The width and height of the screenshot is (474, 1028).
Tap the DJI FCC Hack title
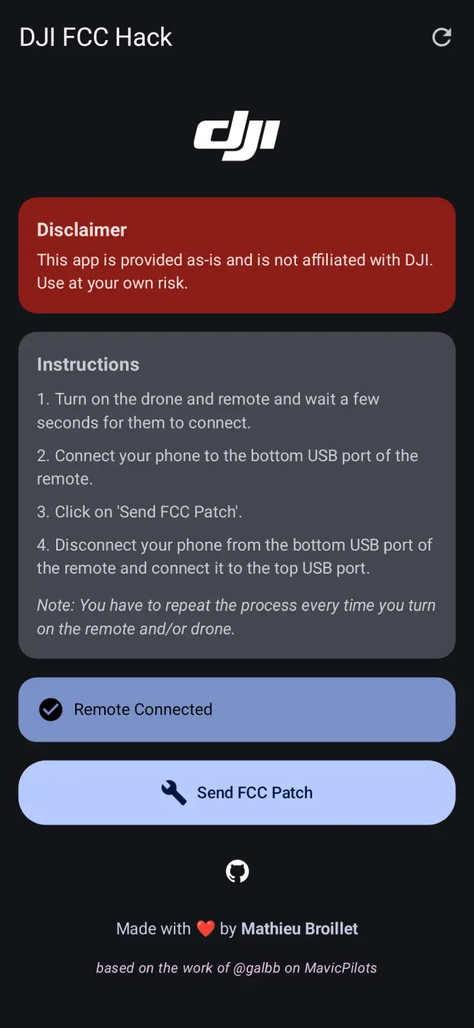tap(95, 37)
